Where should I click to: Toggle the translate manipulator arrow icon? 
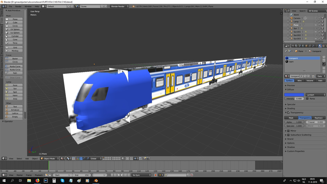tap(81, 158)
